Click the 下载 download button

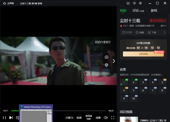point(152,32)
